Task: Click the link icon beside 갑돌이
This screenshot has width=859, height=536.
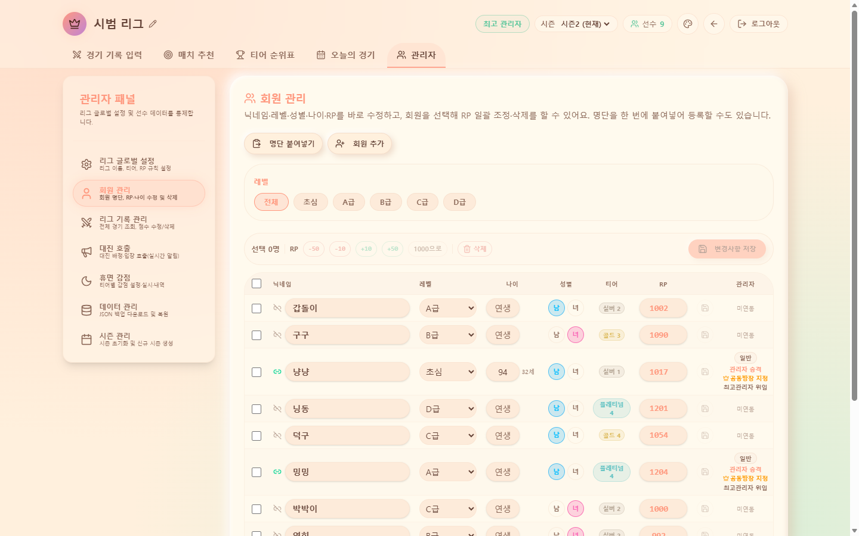Action: tap(277, 308)
